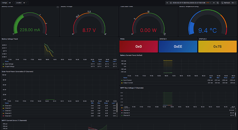Open MPPT Bus Voltage panel title
238x130 pixels.
(132, 88)
